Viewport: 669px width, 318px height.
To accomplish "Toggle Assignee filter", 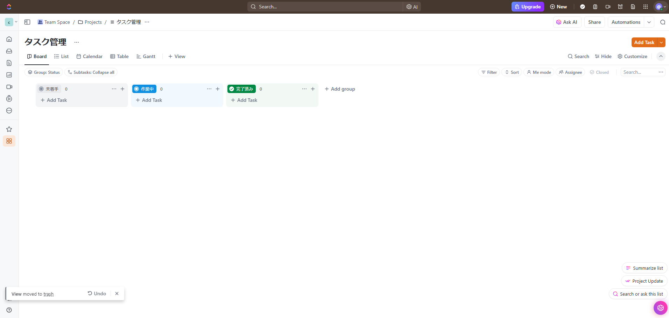I will (570, 72).
